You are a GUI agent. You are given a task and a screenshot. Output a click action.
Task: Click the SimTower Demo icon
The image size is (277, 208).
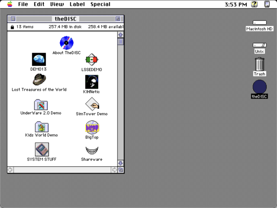point(92,104)
